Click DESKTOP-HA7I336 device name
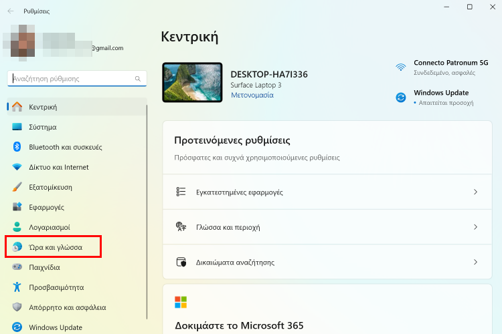This screenshot has height=334, width=502. [269, 74]
